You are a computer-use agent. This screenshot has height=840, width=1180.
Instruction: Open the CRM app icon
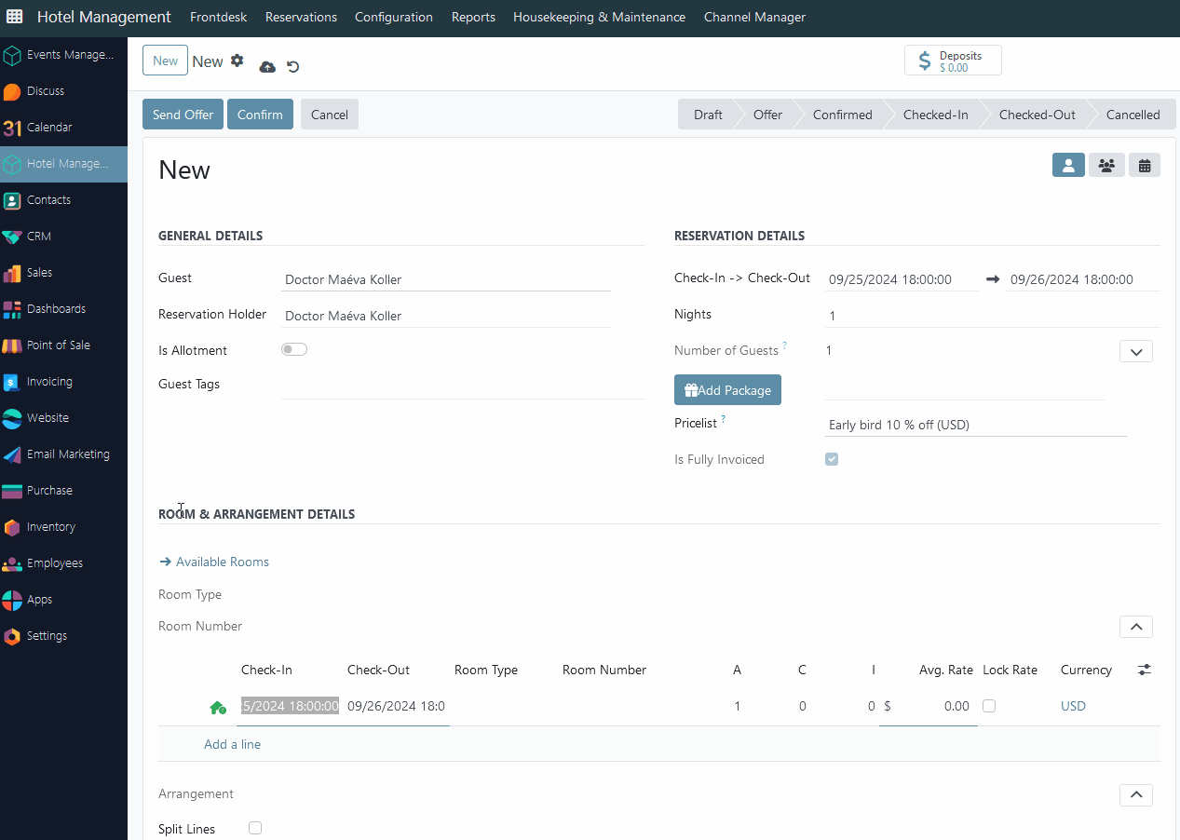click(x=12, y=237)
